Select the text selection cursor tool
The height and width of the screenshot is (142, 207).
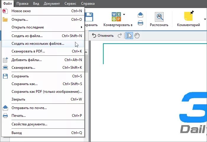129,36
